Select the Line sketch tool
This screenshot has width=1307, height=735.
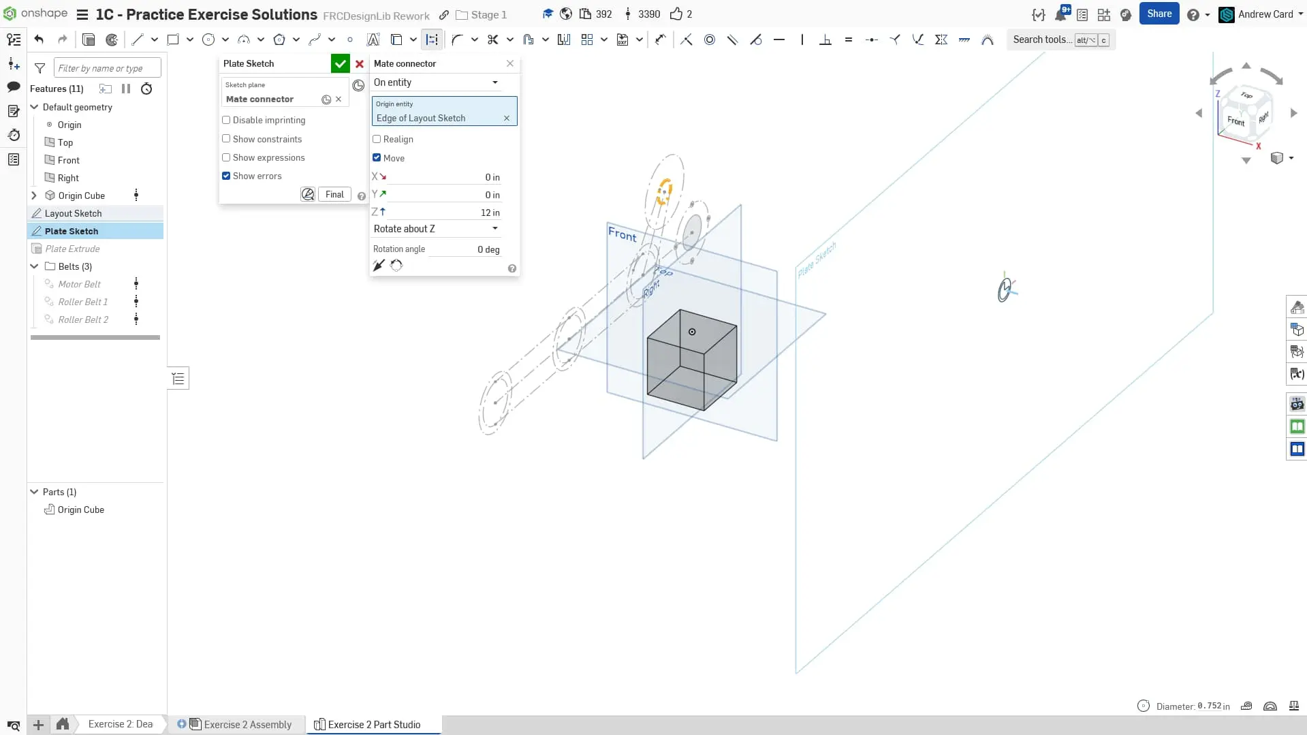point(138,40)
